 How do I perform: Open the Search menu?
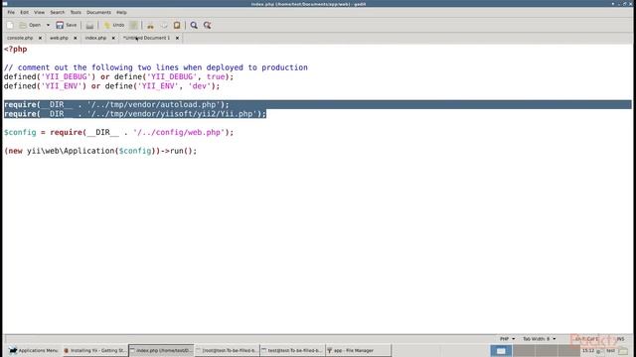[x=58, y=12]
